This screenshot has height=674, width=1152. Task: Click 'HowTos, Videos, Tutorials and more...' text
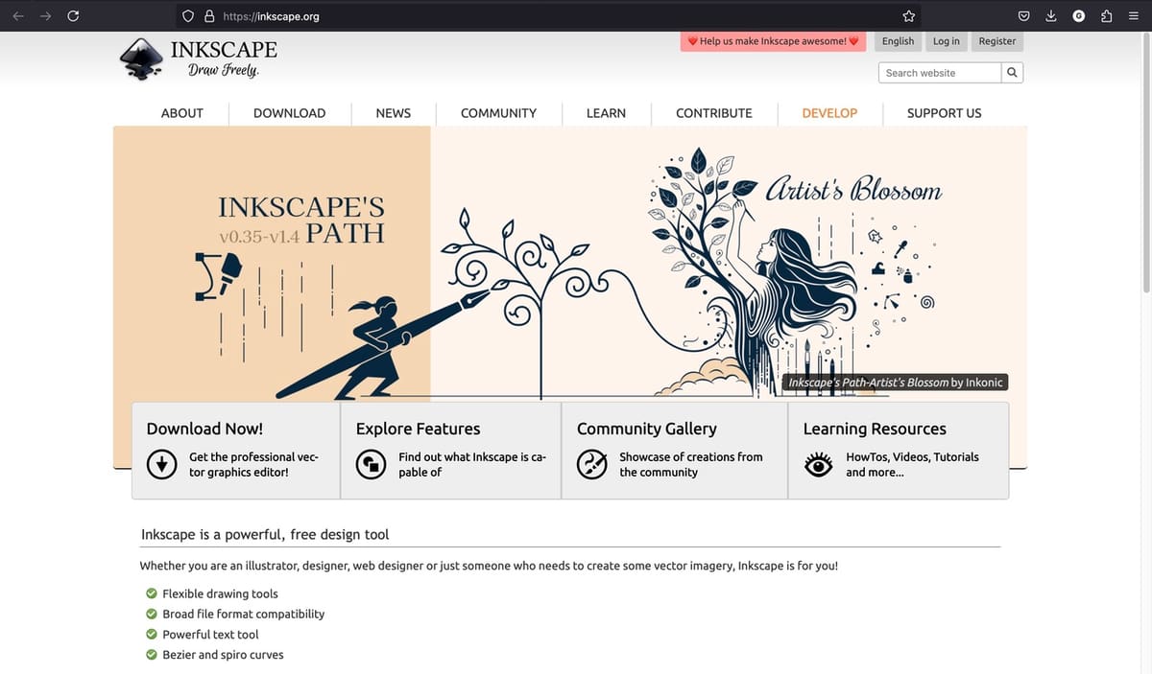912,465
